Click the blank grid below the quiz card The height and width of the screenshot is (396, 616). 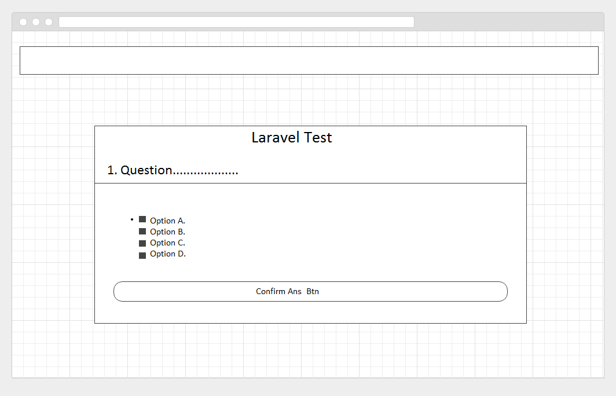click(x=310, y=350)
